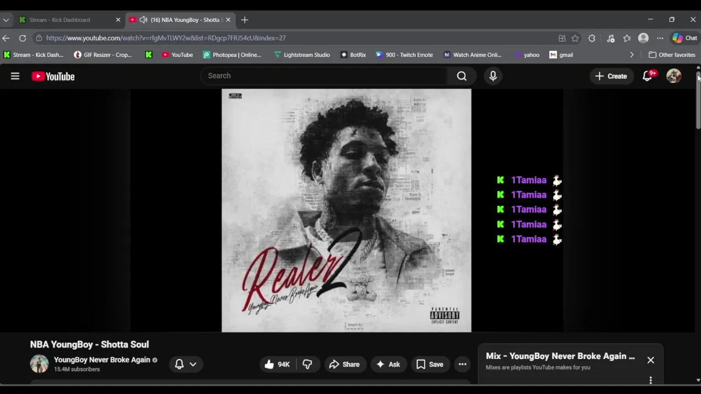Go to YouTube home via logo

coord(53,76)
